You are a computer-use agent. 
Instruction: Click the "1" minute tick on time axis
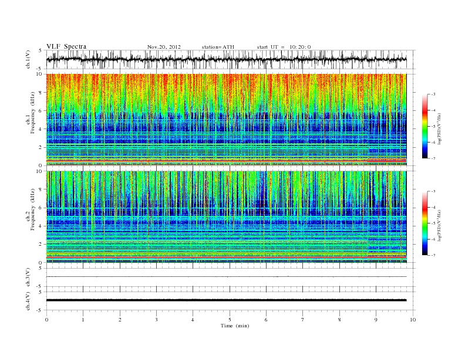83,320
